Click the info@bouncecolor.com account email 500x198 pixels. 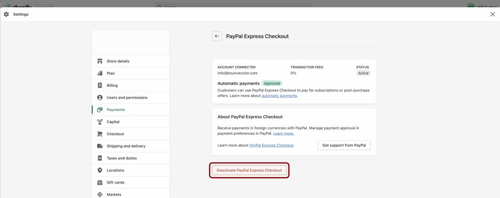238,73
